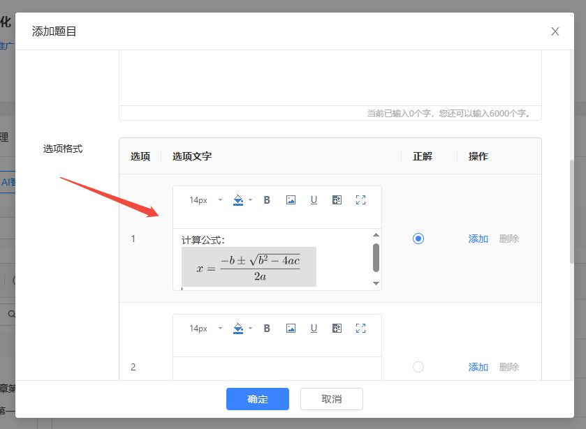Toggle bold in option 2 editor

267,329
